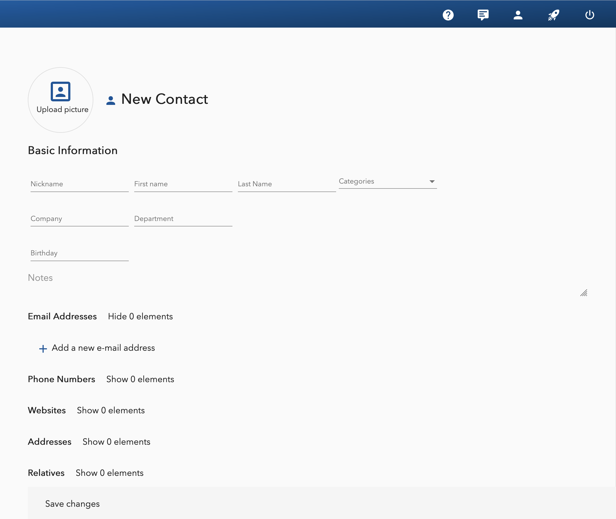Viewport: 616px width, 519px height.
Task: Open the help question mark icon
Action: tap(448, 15)
